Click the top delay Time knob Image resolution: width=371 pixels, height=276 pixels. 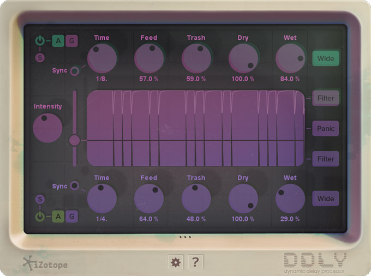[102, 58]
